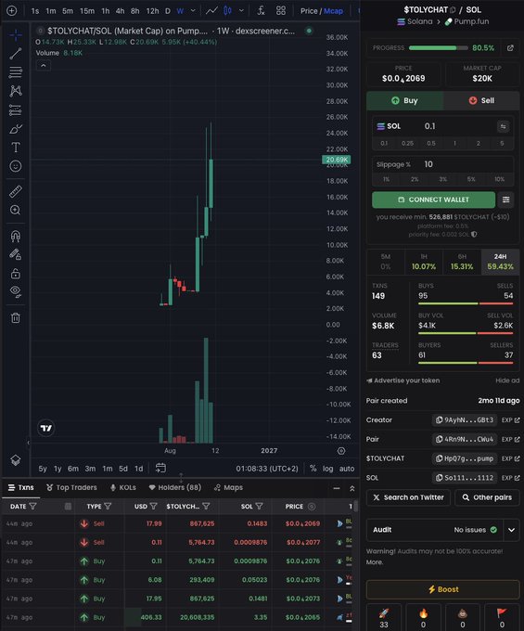Activate the zoom in tool
This screenshot has height=631, width=524.
click(15, 210)
